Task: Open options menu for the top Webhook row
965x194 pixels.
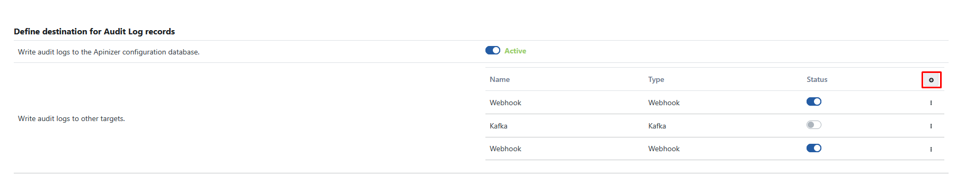Action: click(931, 103)
